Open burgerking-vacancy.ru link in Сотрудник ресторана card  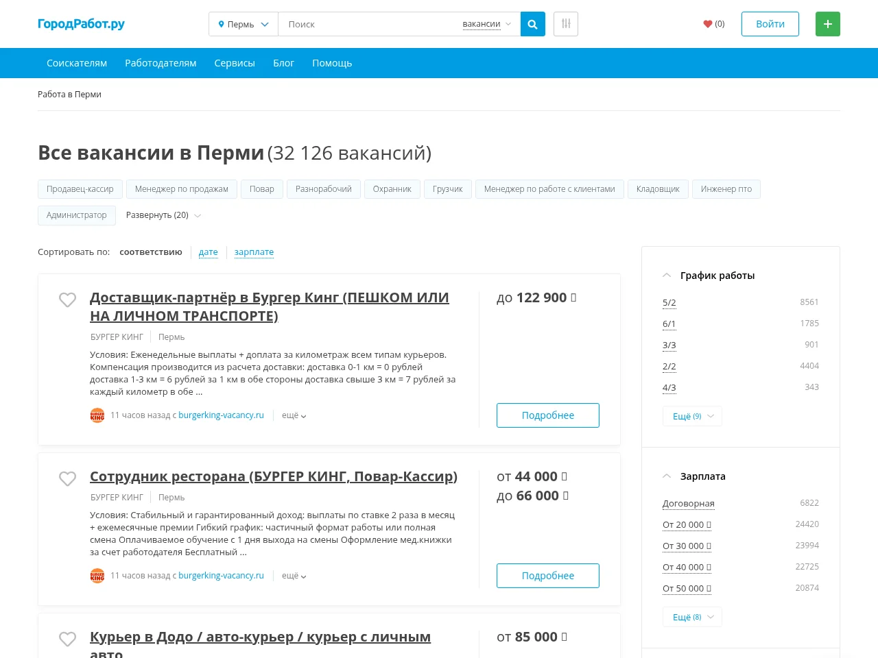[221, 576]
